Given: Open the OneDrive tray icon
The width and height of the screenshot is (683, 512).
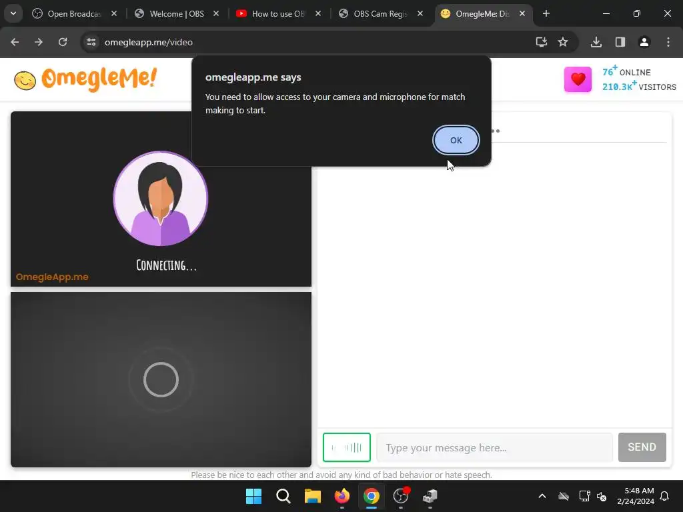Looking at the screenshot, I should (564, 496).
